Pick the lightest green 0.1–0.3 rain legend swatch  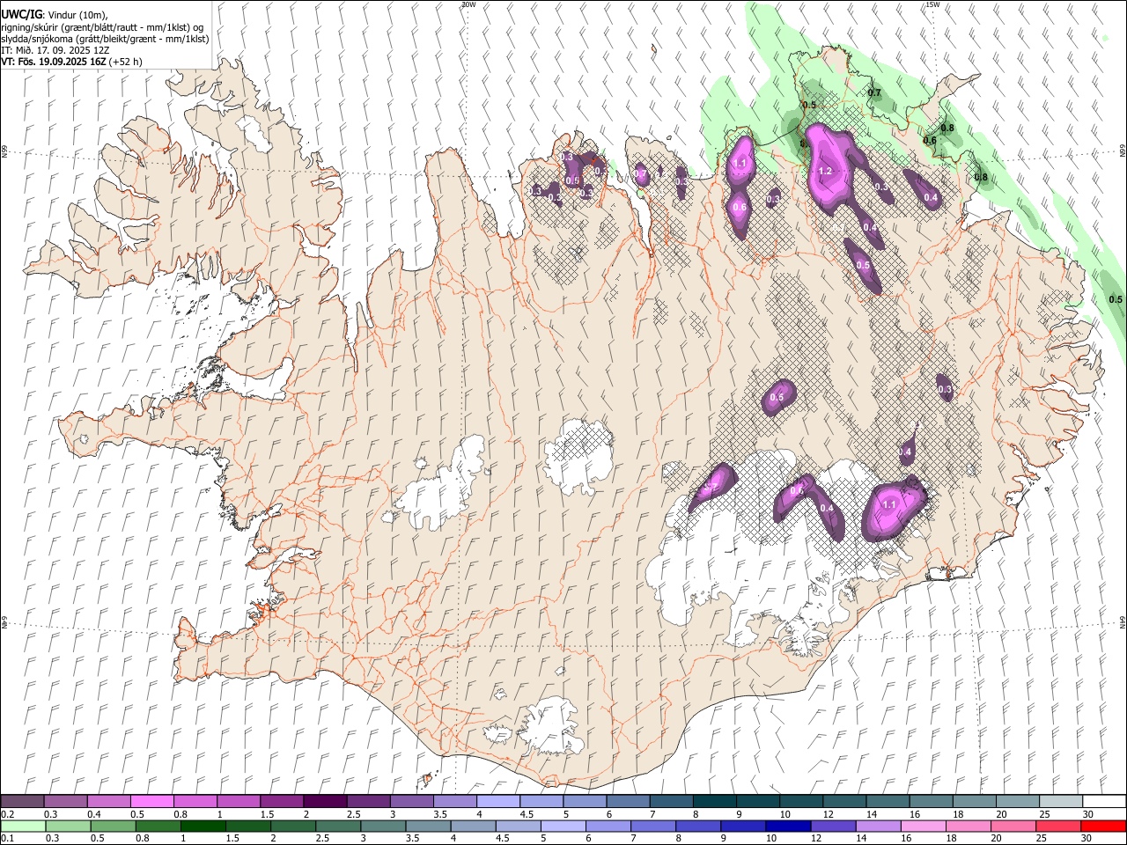point(23,826)
